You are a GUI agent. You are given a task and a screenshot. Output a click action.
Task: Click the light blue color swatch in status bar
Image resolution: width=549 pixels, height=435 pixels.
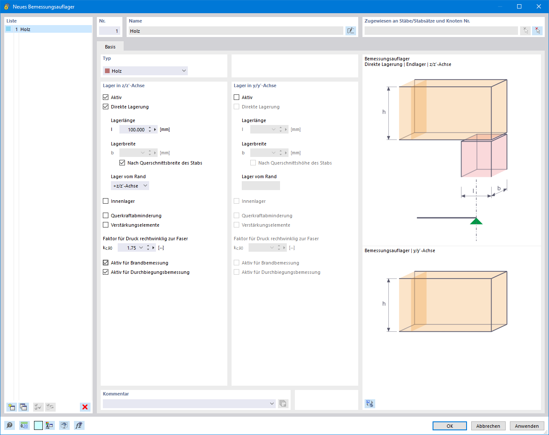coord(38,425)
